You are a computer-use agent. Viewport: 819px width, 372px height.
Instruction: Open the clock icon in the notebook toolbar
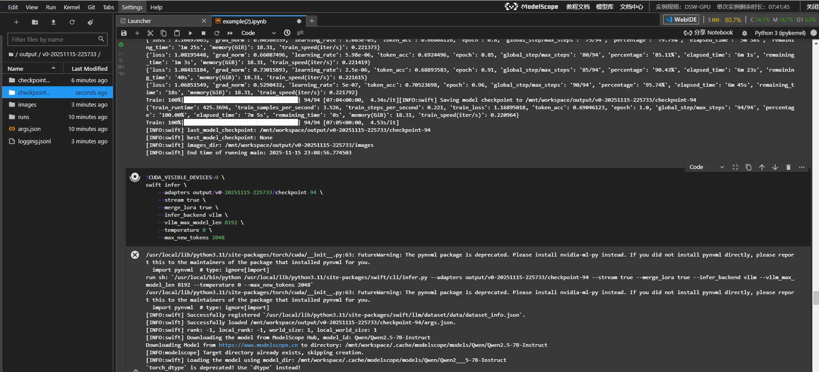click(x=287, y=33)
